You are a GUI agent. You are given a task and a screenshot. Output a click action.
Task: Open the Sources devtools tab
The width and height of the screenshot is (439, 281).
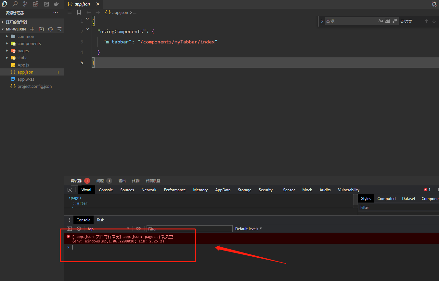click(x=127, y=190)
